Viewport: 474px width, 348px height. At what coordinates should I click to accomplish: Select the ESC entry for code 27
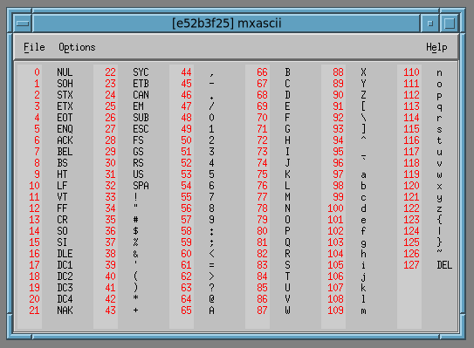141,129
